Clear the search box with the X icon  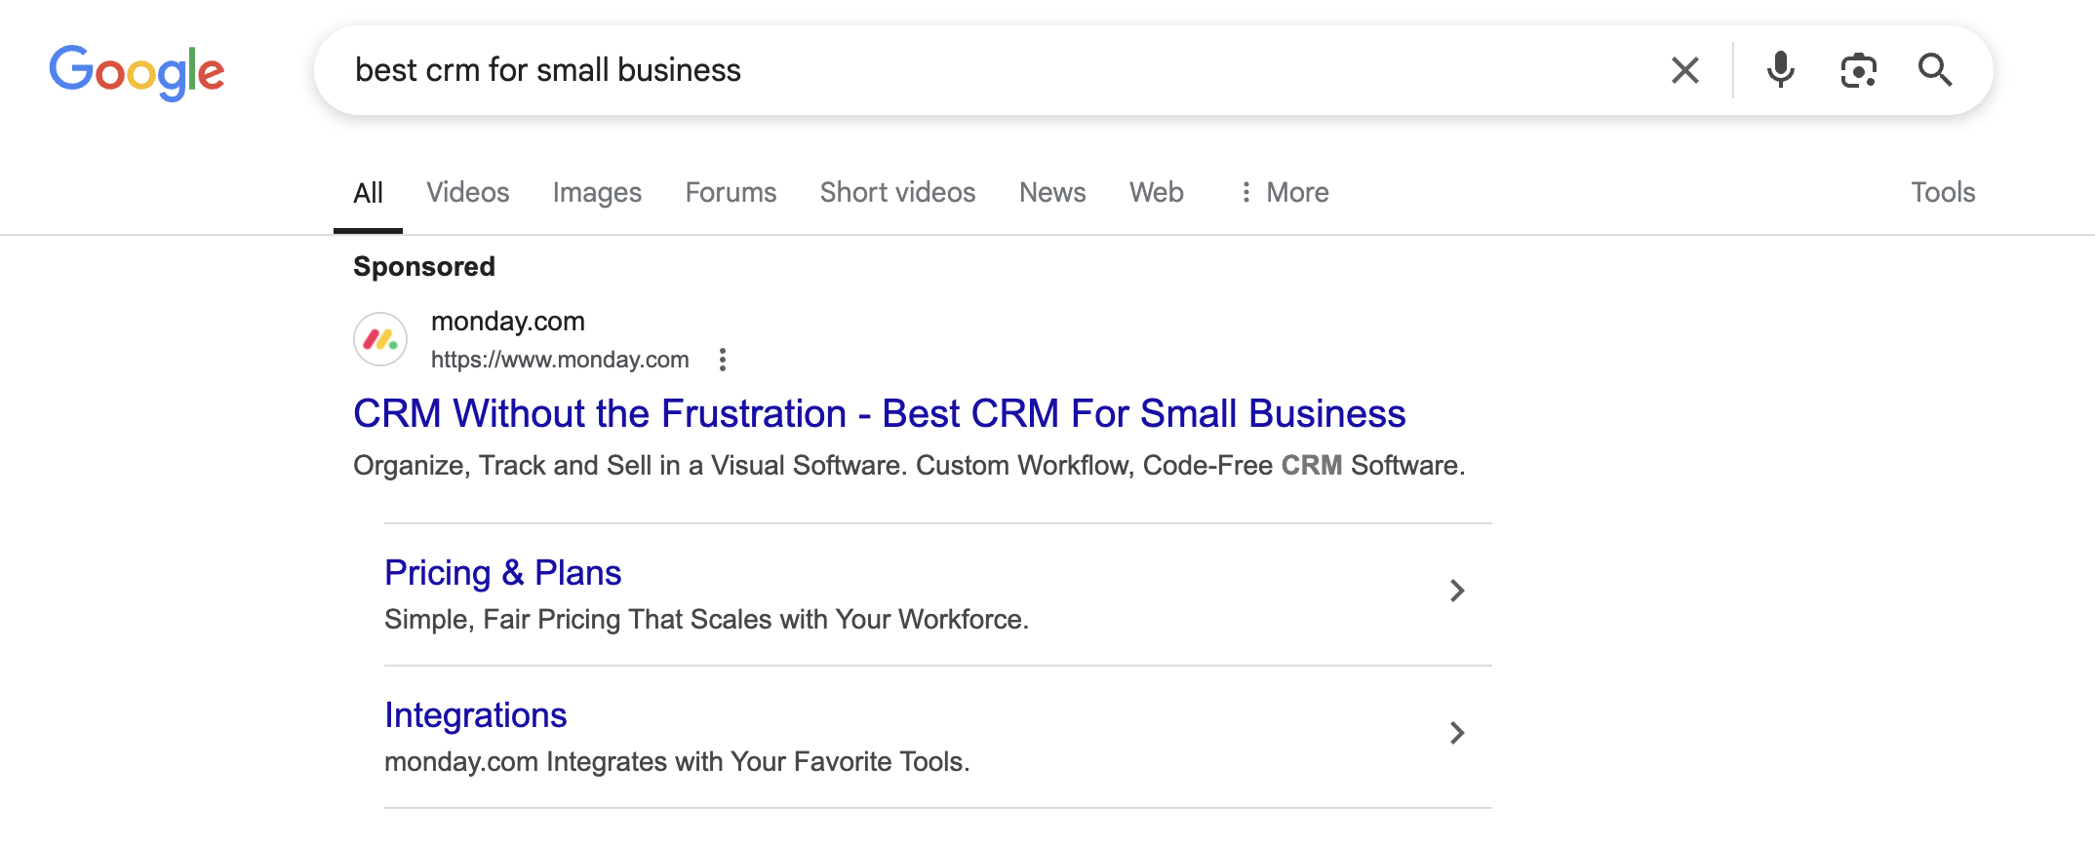pos(1685,70)
